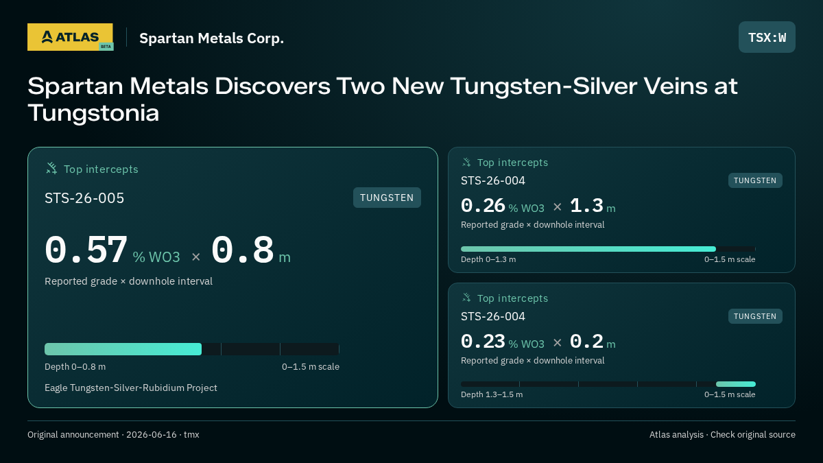
Task: Click the 0.26 grade value
Action: pos(483,206)
